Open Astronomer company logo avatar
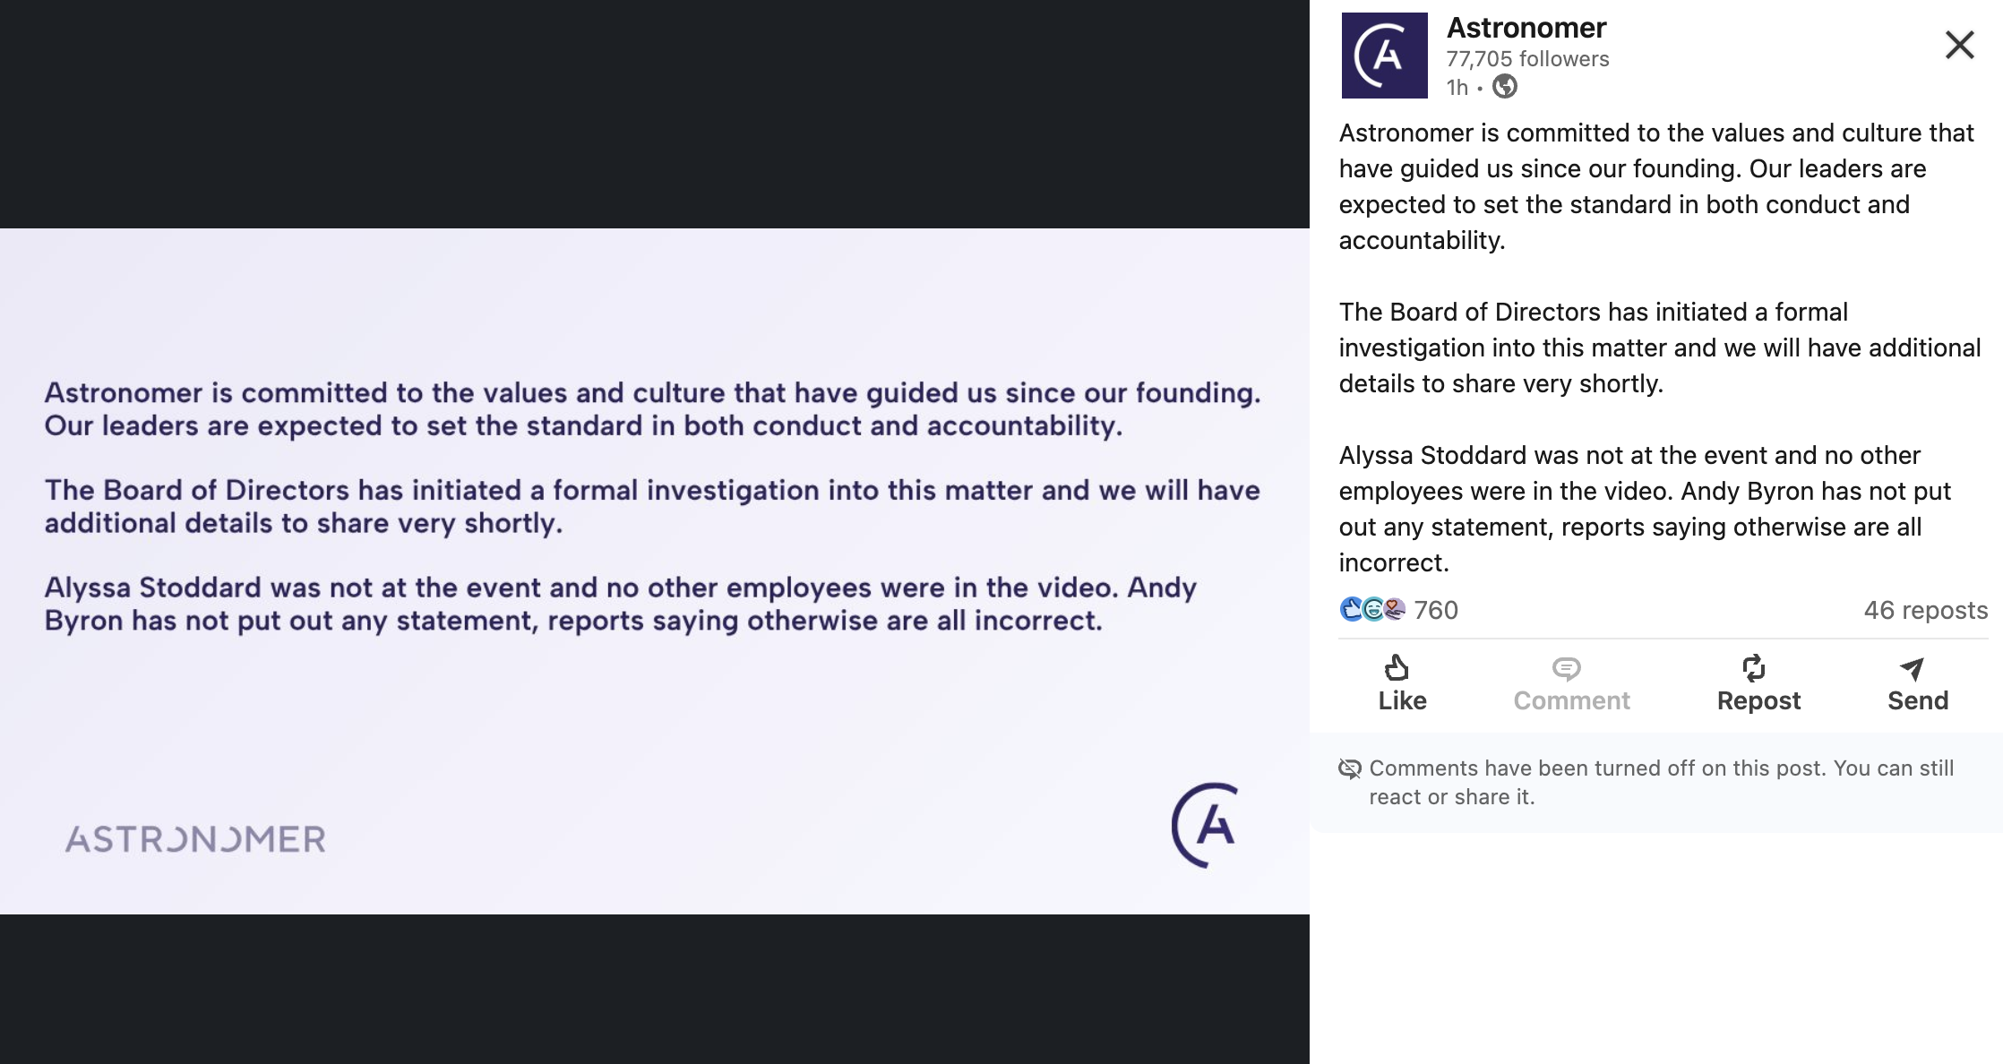This screenshot has width=2003, height=1064. coord(1384,56)
